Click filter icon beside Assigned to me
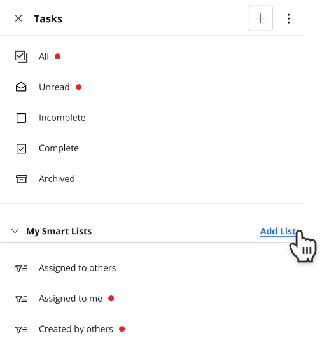Image resolution: width=322 pixels, height=352 pixels. 21,299
